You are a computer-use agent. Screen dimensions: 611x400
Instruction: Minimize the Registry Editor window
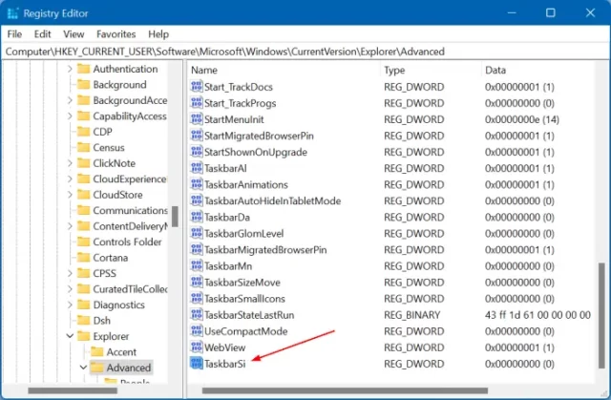pyautogui.click(x=512, y=12)
